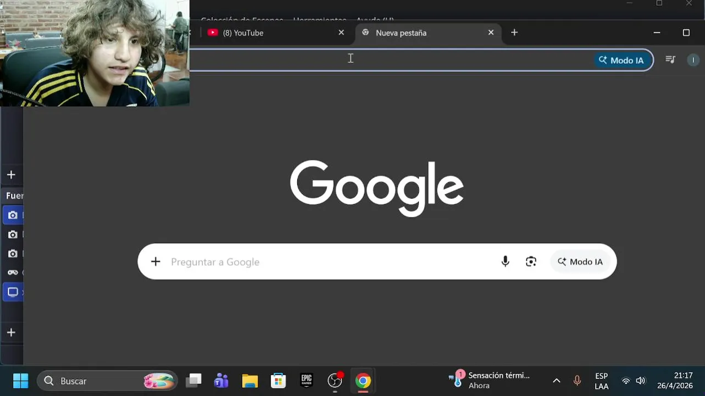This screenshot has height=396, width=705.
Task: Open the Sensación térmica weather notification
Action: [489, 381]
